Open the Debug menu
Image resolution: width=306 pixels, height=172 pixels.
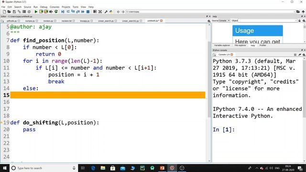[44, 7]
